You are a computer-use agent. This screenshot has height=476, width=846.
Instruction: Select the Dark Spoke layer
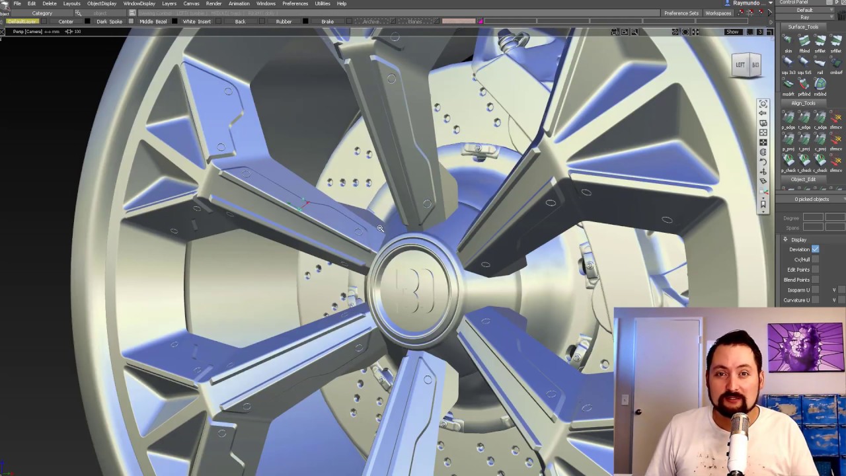tap(109, 22)
